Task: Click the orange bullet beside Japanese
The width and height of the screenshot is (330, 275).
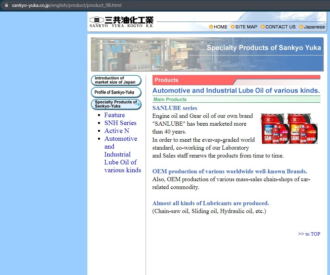Action: pos(301,27)
